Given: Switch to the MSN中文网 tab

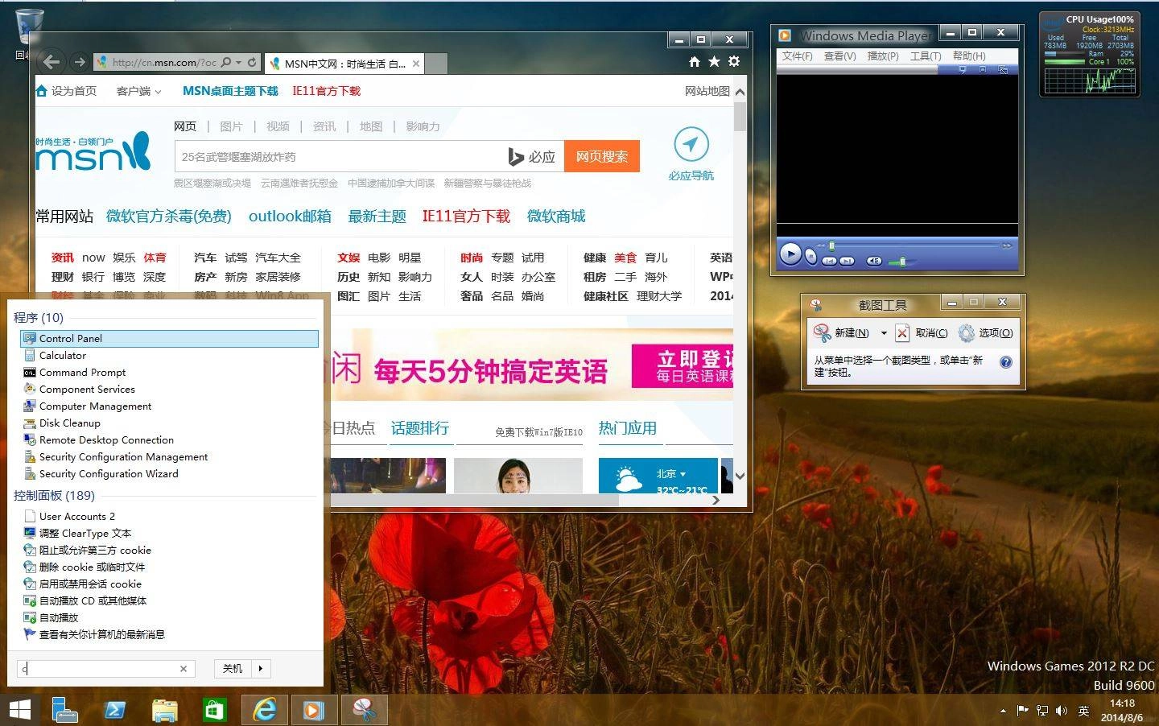Looking at the screenshot, I should (344, 64).
